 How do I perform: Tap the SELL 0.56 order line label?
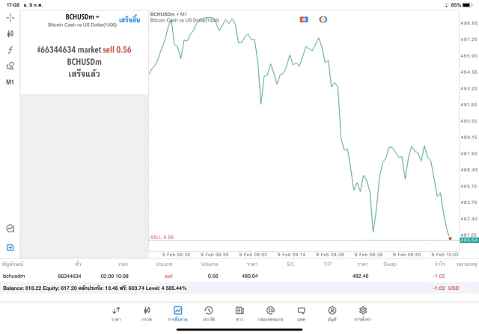pos(162,238)
